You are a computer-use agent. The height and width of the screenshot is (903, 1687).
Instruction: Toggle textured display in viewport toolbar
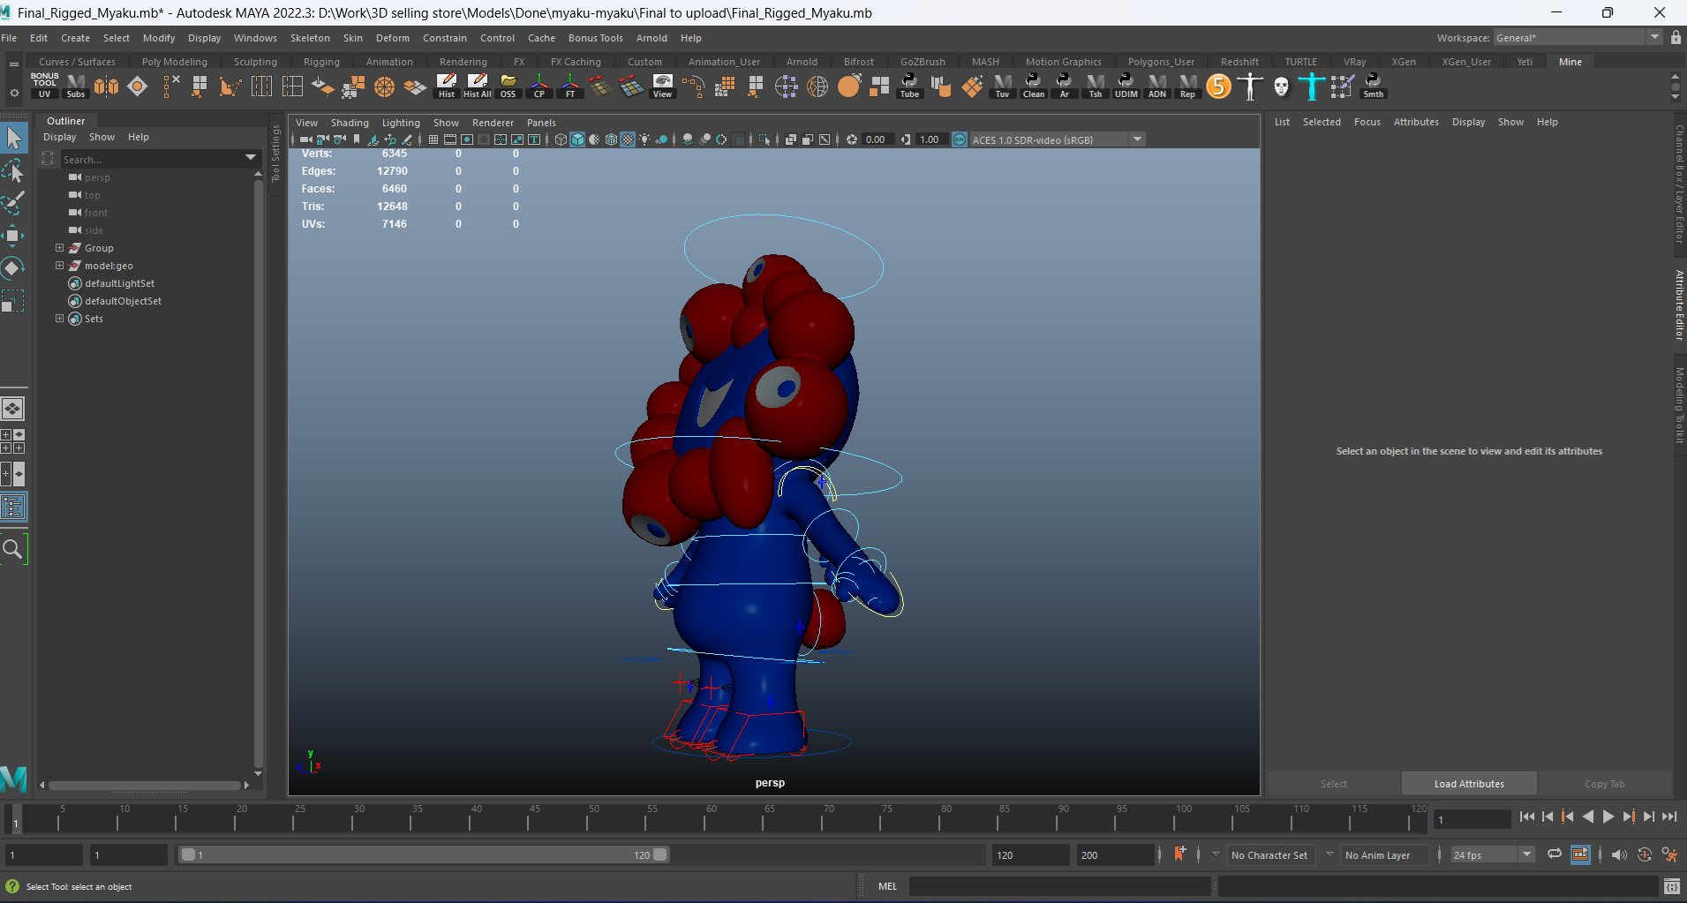[628, 139]
